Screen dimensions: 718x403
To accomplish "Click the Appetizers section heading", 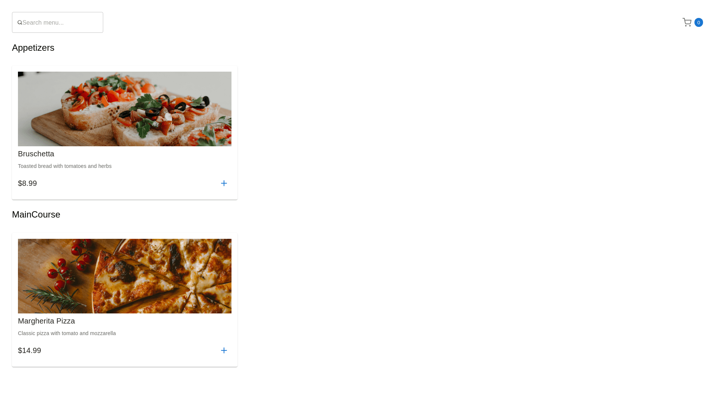I will (x=33, y=48).
